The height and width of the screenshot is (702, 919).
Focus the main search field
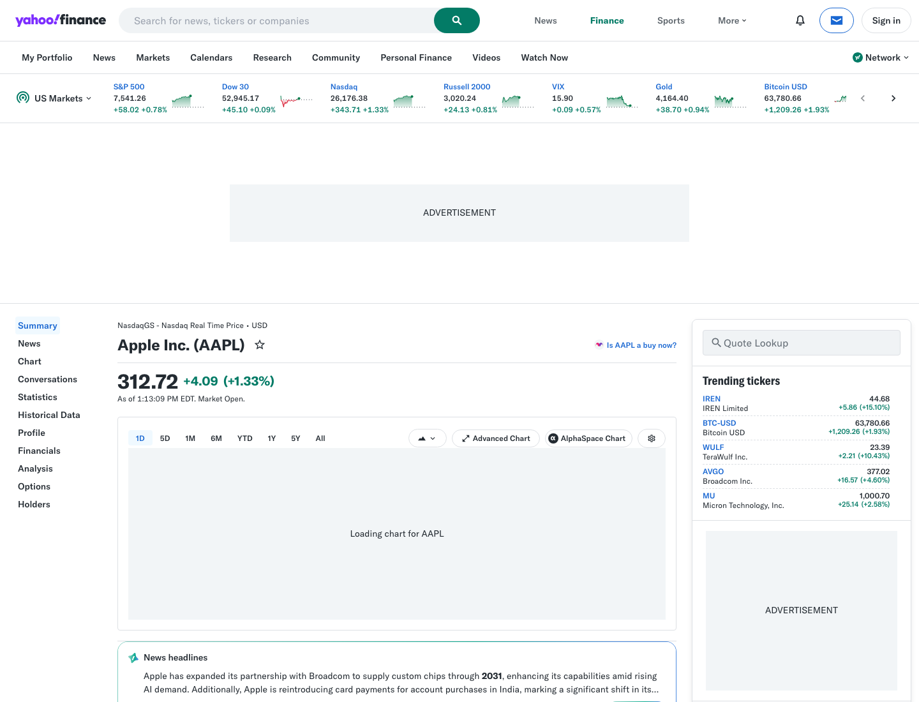click(276, 20)
